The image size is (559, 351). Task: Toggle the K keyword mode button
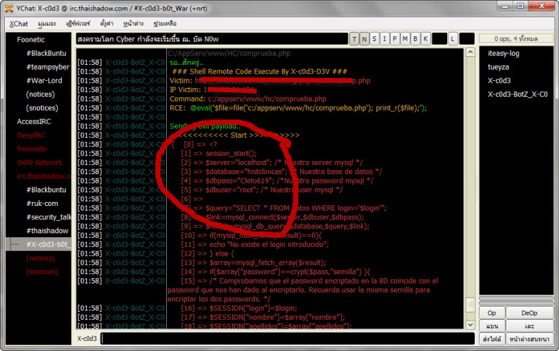point(425,39)
